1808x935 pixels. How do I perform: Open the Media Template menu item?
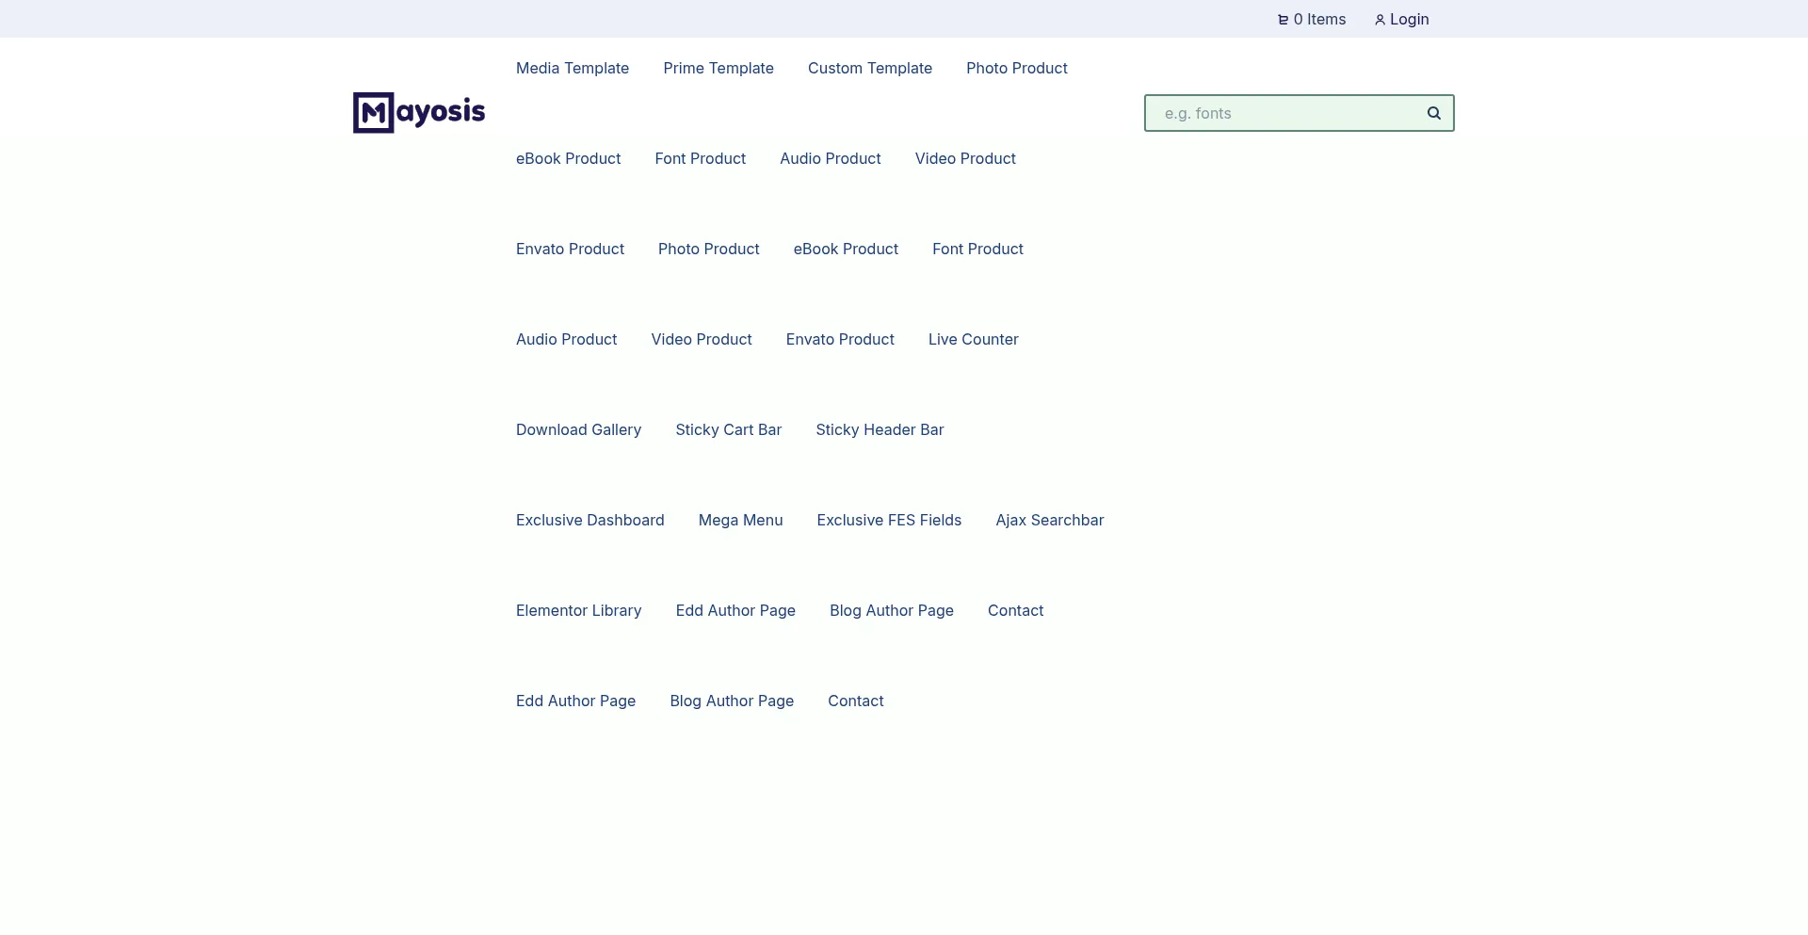tap(573, 68)
